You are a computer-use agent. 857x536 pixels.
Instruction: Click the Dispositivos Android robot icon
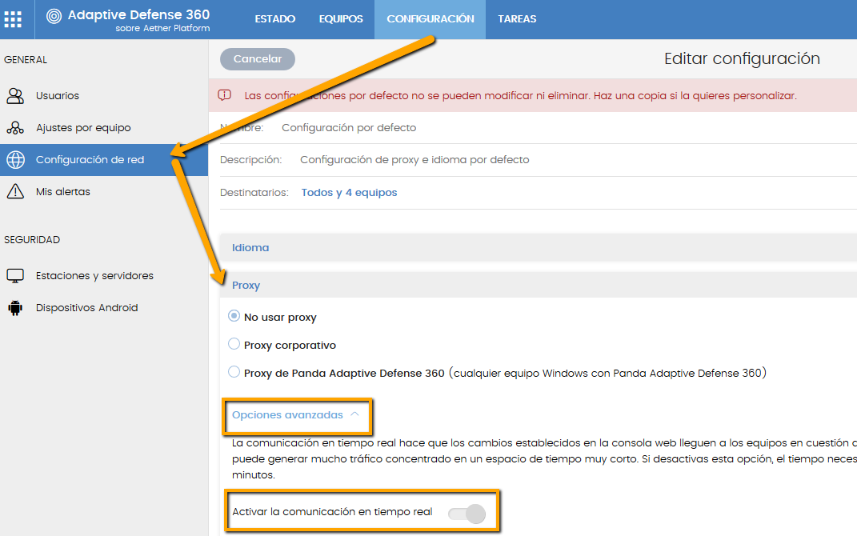(x=15, y=308)
